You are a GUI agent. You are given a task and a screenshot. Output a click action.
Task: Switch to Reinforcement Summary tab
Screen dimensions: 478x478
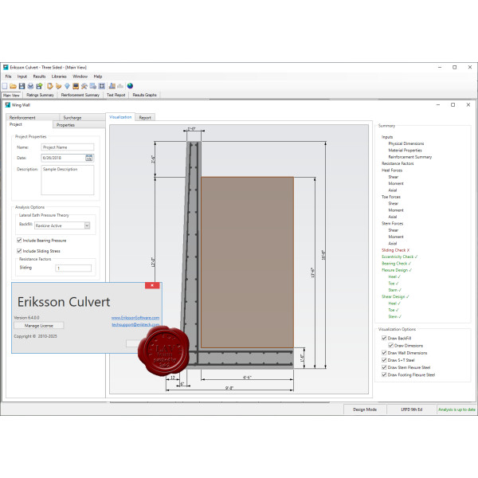(x=80, y=95)
